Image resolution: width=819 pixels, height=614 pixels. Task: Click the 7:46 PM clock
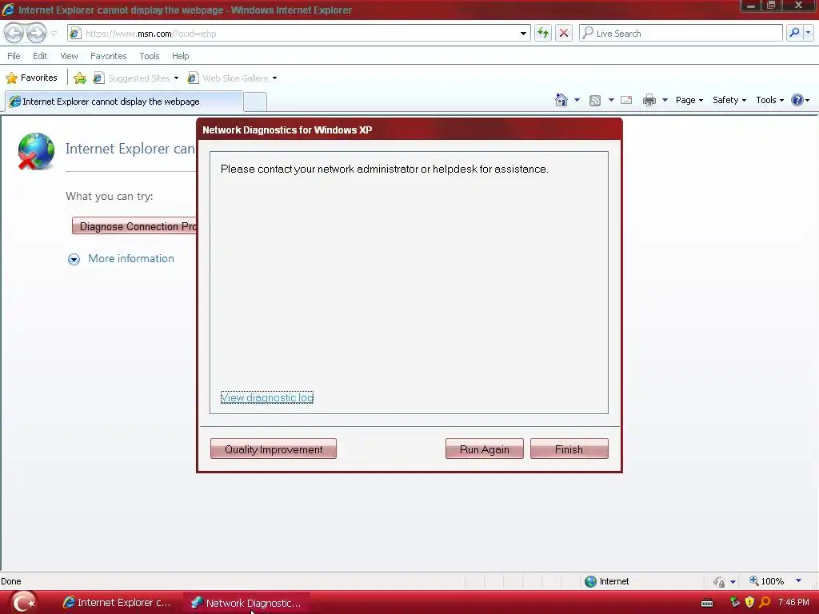(x=793, y=602)
